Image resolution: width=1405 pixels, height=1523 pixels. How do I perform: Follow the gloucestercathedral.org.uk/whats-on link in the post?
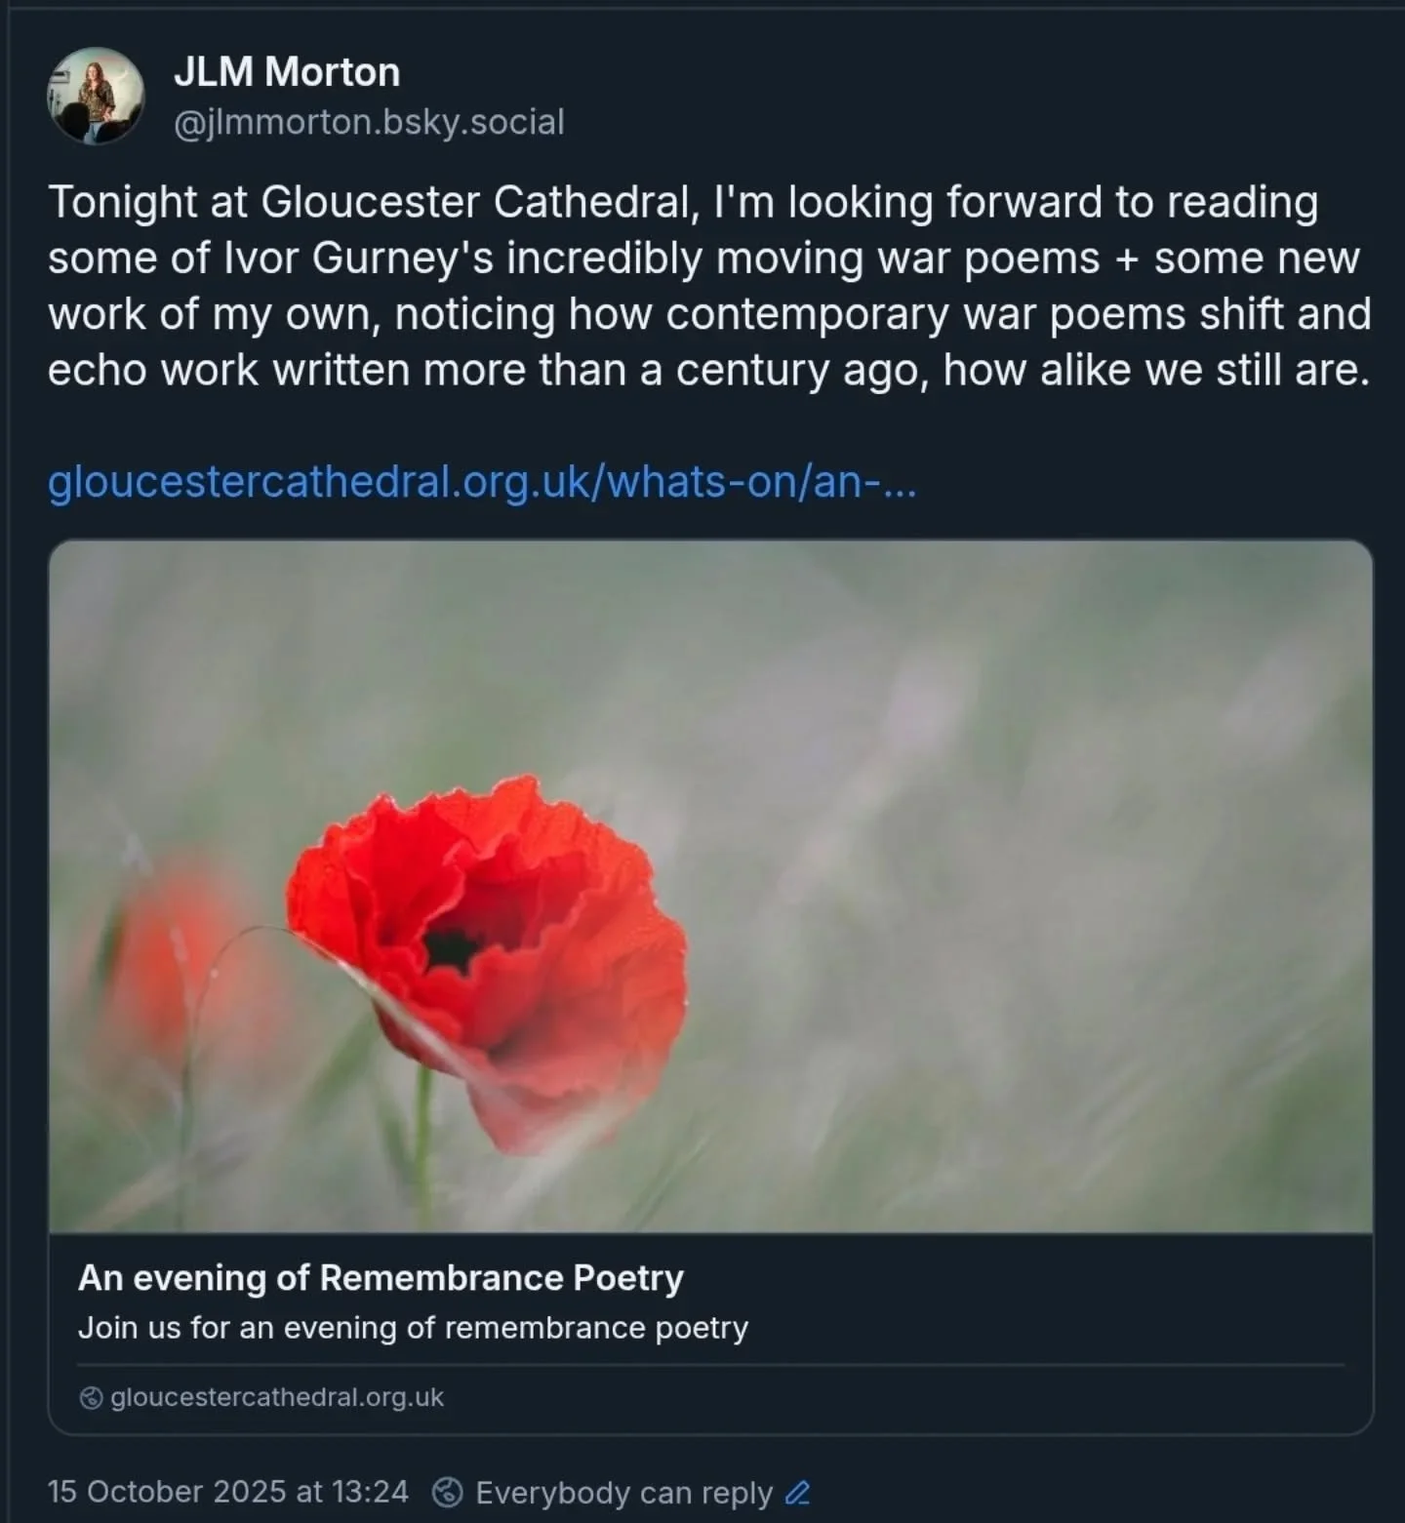482,481
